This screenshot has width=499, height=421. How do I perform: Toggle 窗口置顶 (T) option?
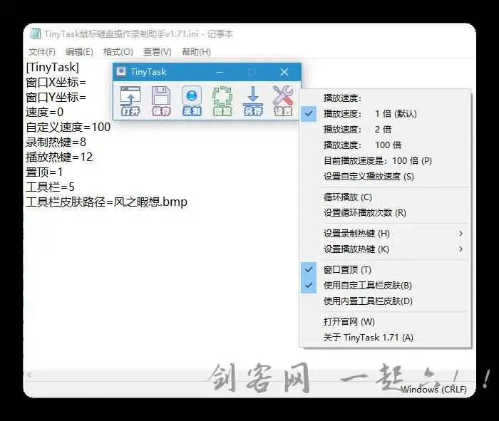[x=385, y=270]
